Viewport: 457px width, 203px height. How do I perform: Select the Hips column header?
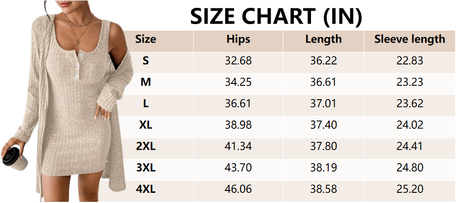pos(238,39)
